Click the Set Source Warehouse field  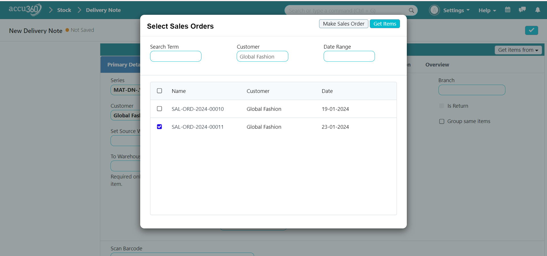point(125,141)
